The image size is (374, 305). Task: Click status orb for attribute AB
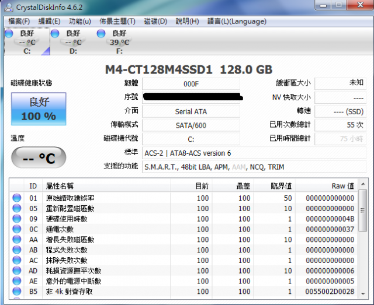[17, 250]
